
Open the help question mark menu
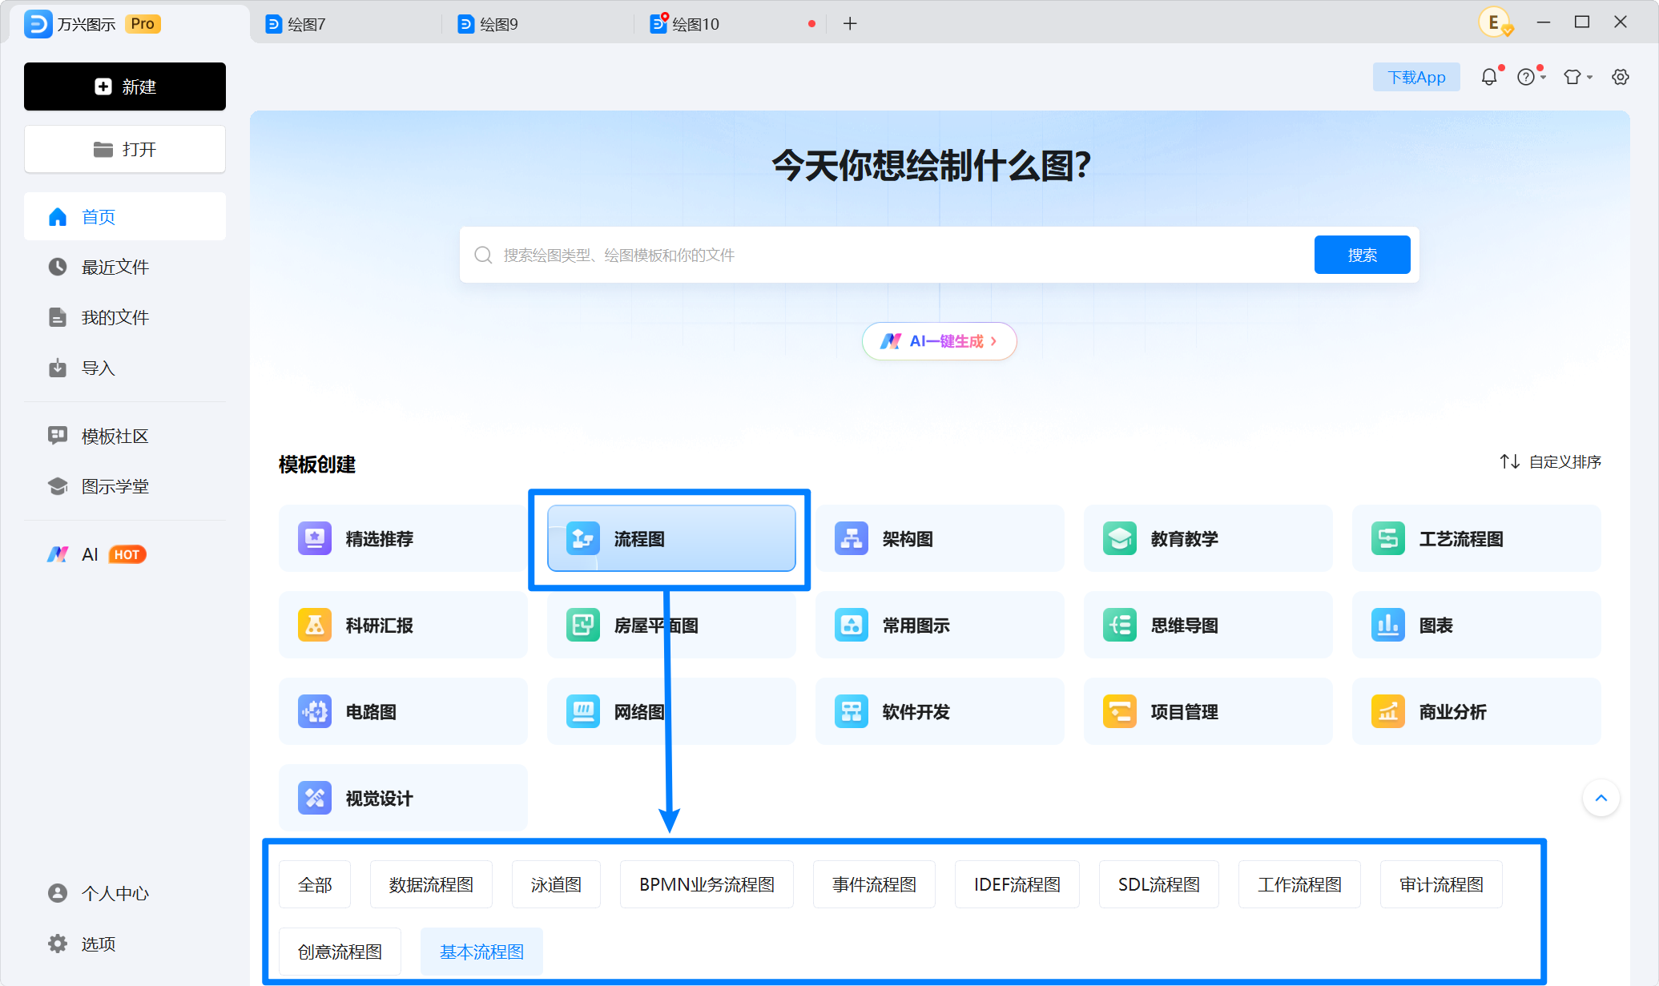pos(1531,77)
